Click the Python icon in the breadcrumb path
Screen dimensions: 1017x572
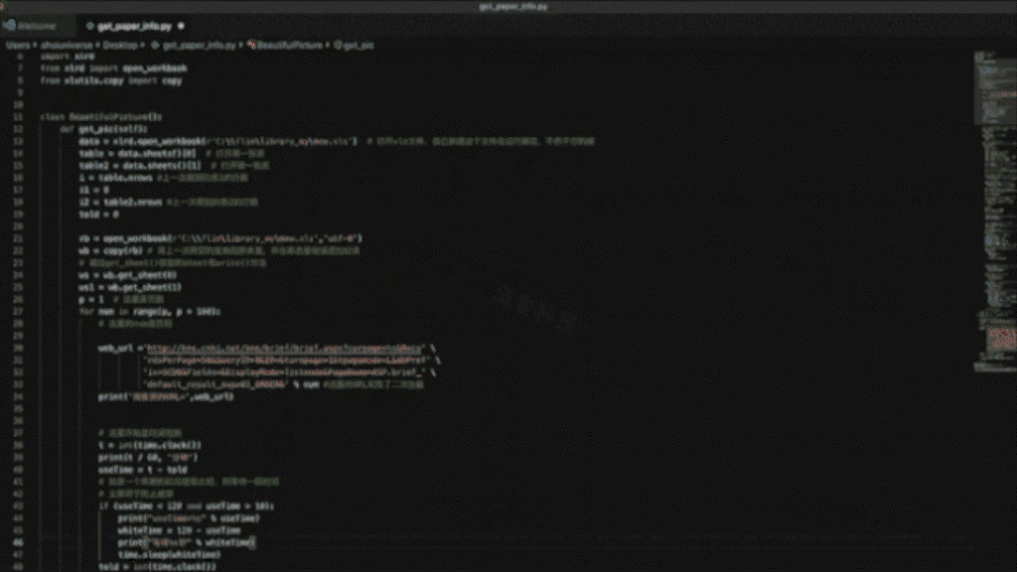pyautogui.click(x=156, y=46)
